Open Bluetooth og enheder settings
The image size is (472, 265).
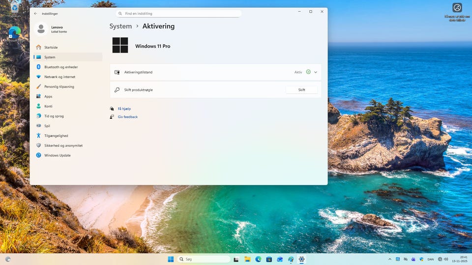(x=68, y=67)
